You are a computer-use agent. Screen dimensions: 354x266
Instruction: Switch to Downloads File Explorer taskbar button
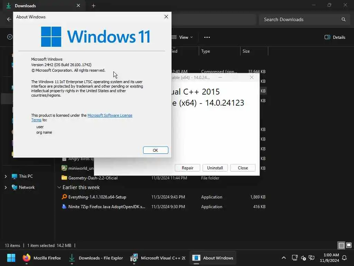(x=96, y=258)
